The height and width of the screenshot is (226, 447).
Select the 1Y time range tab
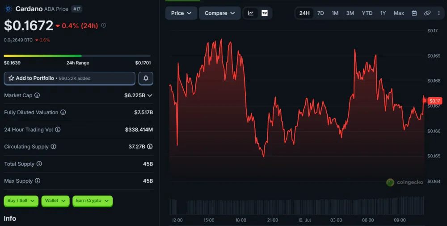pyautogui.click(x=383, y=13)
